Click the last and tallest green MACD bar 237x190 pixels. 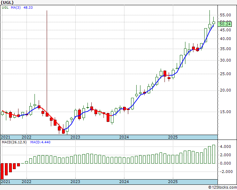click(214, 154)
